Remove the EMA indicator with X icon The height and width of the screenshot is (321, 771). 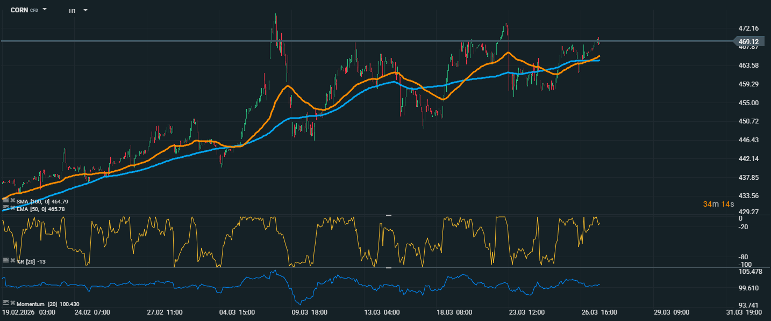pyautogui.click(x=12, y=208)
